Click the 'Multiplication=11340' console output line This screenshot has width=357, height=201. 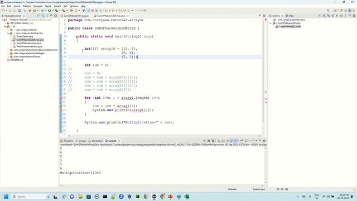80,173
